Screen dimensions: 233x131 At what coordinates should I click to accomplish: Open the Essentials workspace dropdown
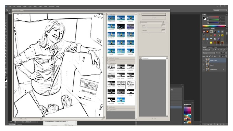(220, 10)
